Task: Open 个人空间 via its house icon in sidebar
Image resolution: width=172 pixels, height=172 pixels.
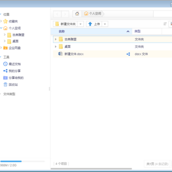Action: coord(5,28)
